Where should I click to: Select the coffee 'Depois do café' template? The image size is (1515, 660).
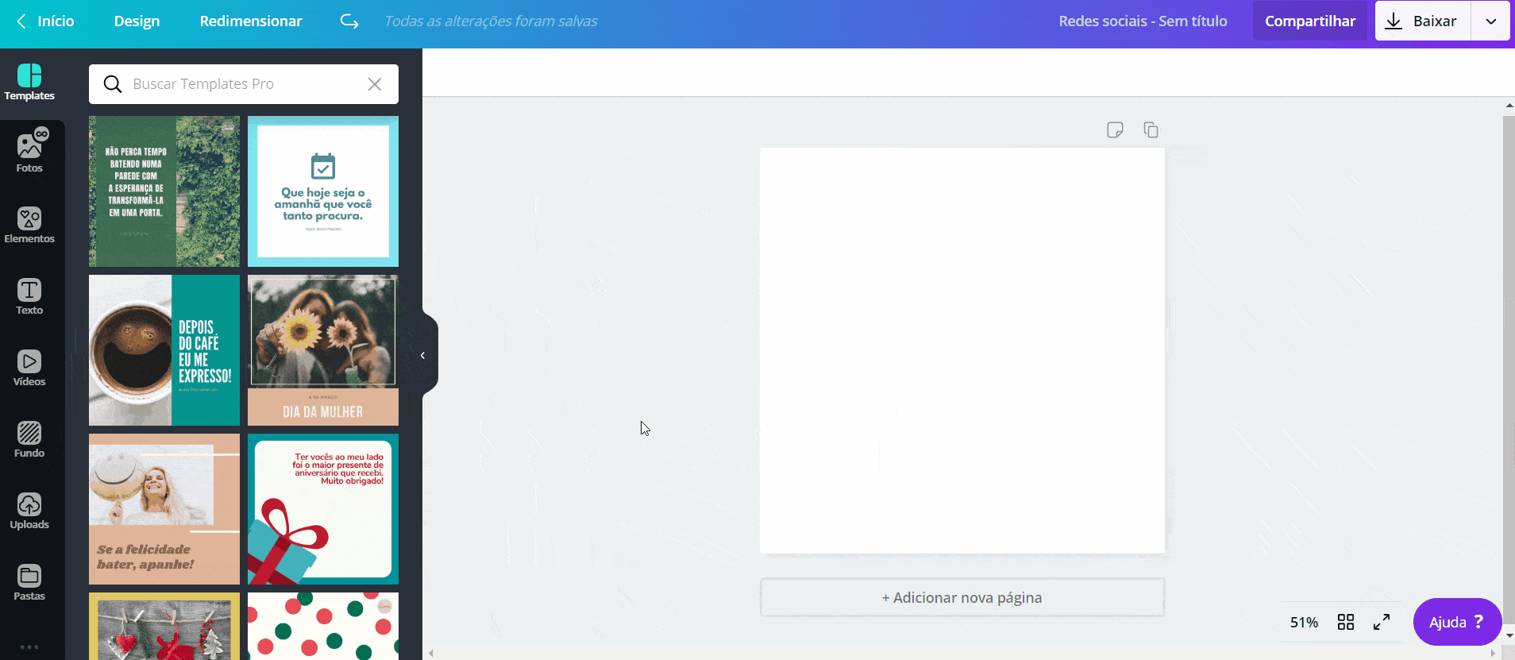point(164,350)
